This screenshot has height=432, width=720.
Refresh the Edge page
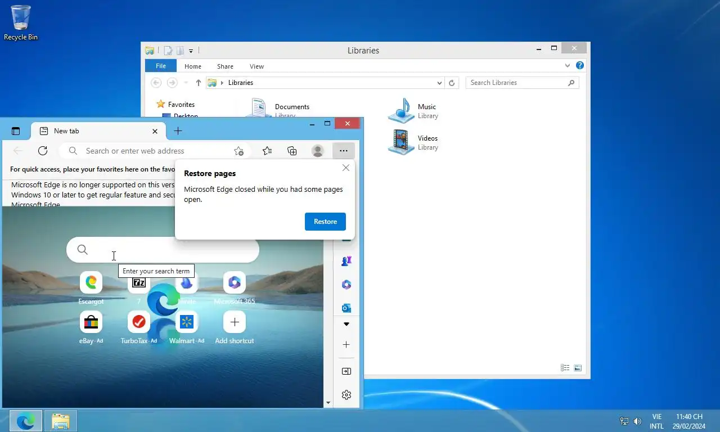tap(43, 151)
